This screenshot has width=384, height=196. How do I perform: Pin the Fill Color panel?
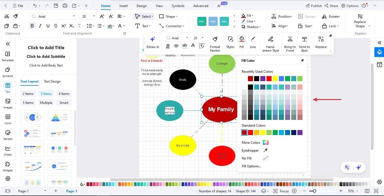click(x=302, y=60)
